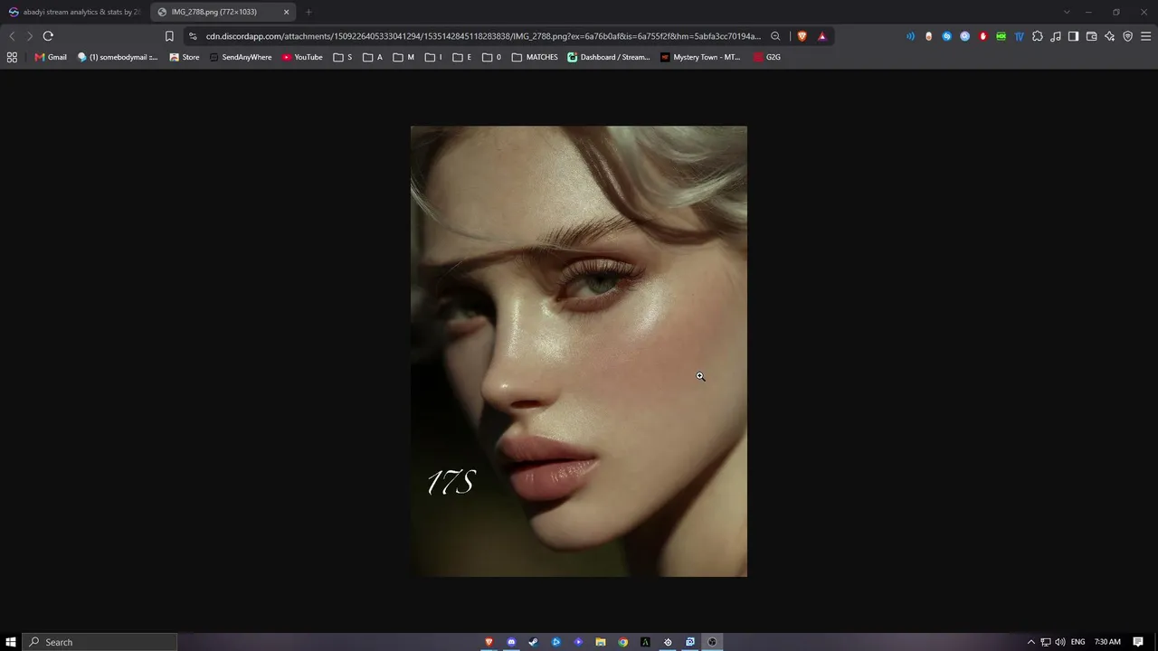Image resolution: width=1158 pixels, height=651 pixels.
Task: Open the Mystery Town bookmark
Action: [x=700, y=57]
